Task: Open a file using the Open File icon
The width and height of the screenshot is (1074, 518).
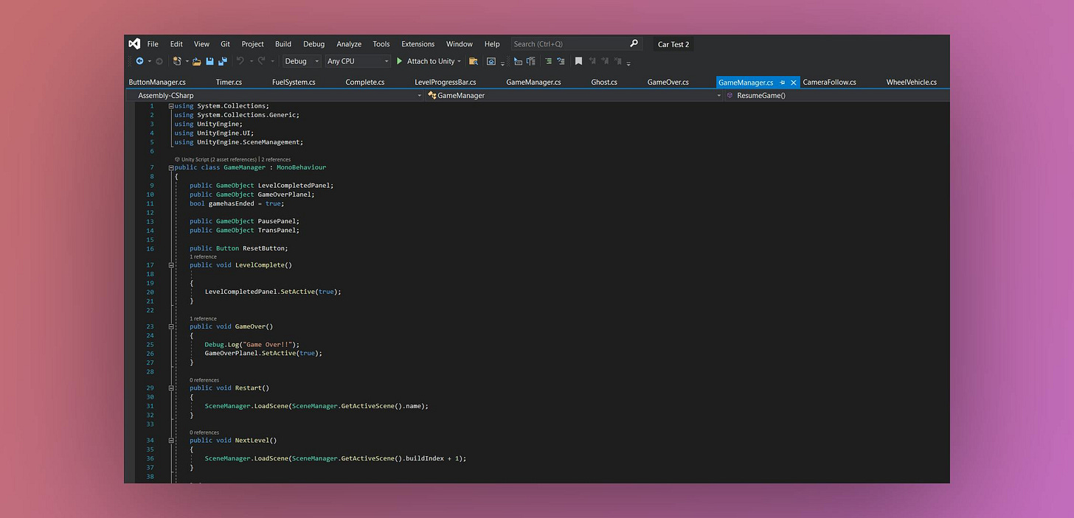Action: point(196,61)
